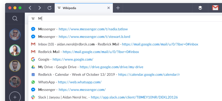
Task: Open the stacked layers icon in toolbar
Action: (x=200, y=8)
